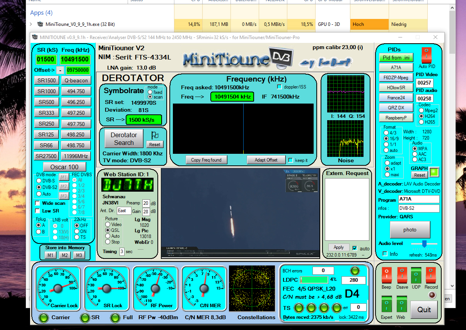Select DVB-S mode radio button

point(39,180)
